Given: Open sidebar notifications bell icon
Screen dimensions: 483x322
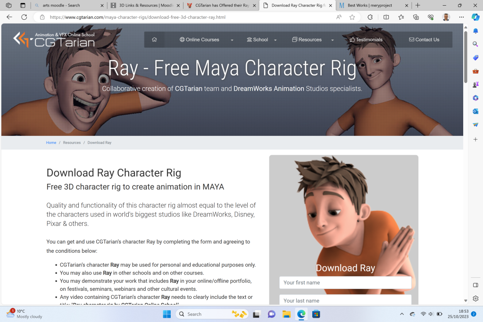Looking at the screenshot, I should (475, 31).
